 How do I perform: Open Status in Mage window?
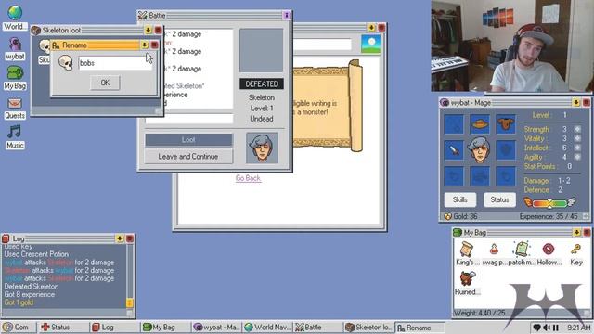499,199
